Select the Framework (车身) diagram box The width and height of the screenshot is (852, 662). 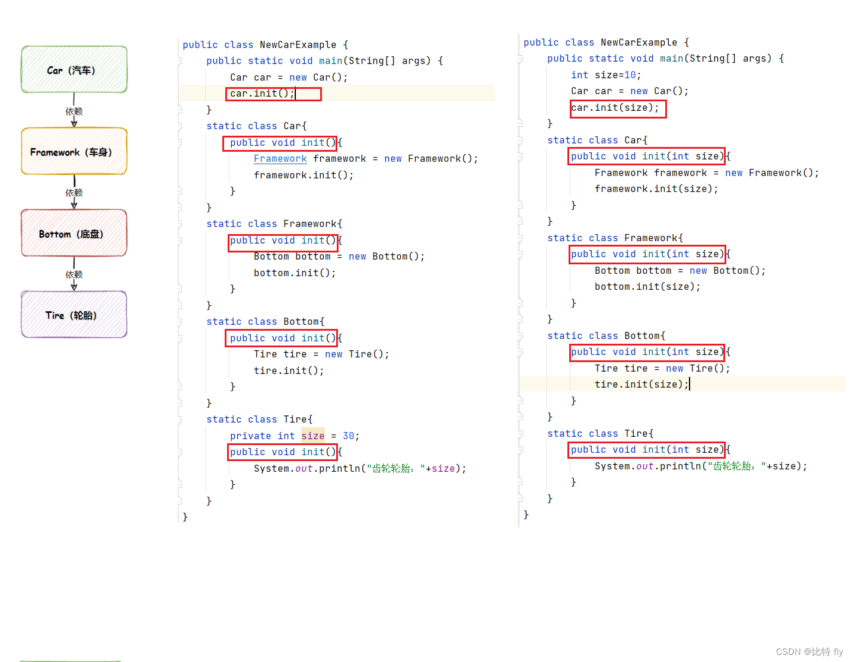pyautogui.click(x=74, y=151)
